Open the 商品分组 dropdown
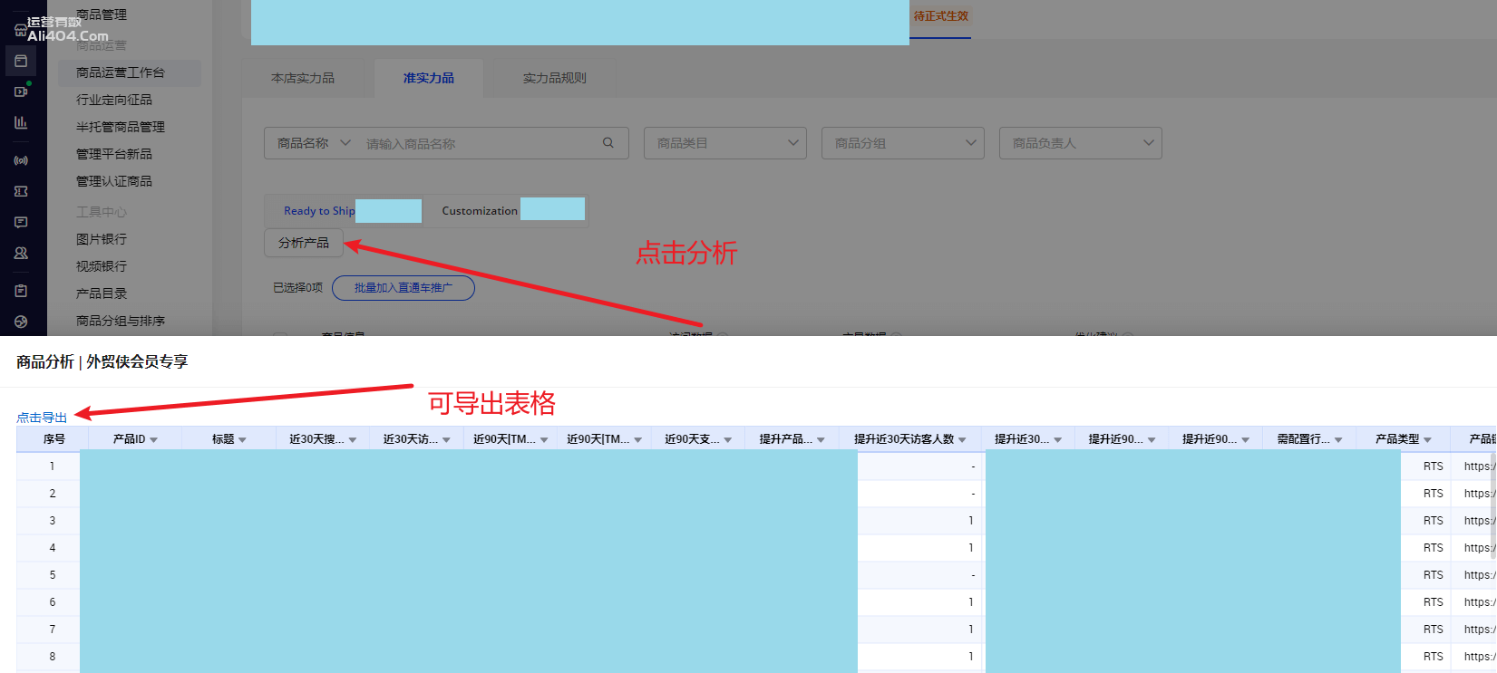The image size is (1497, 673). 902,143
